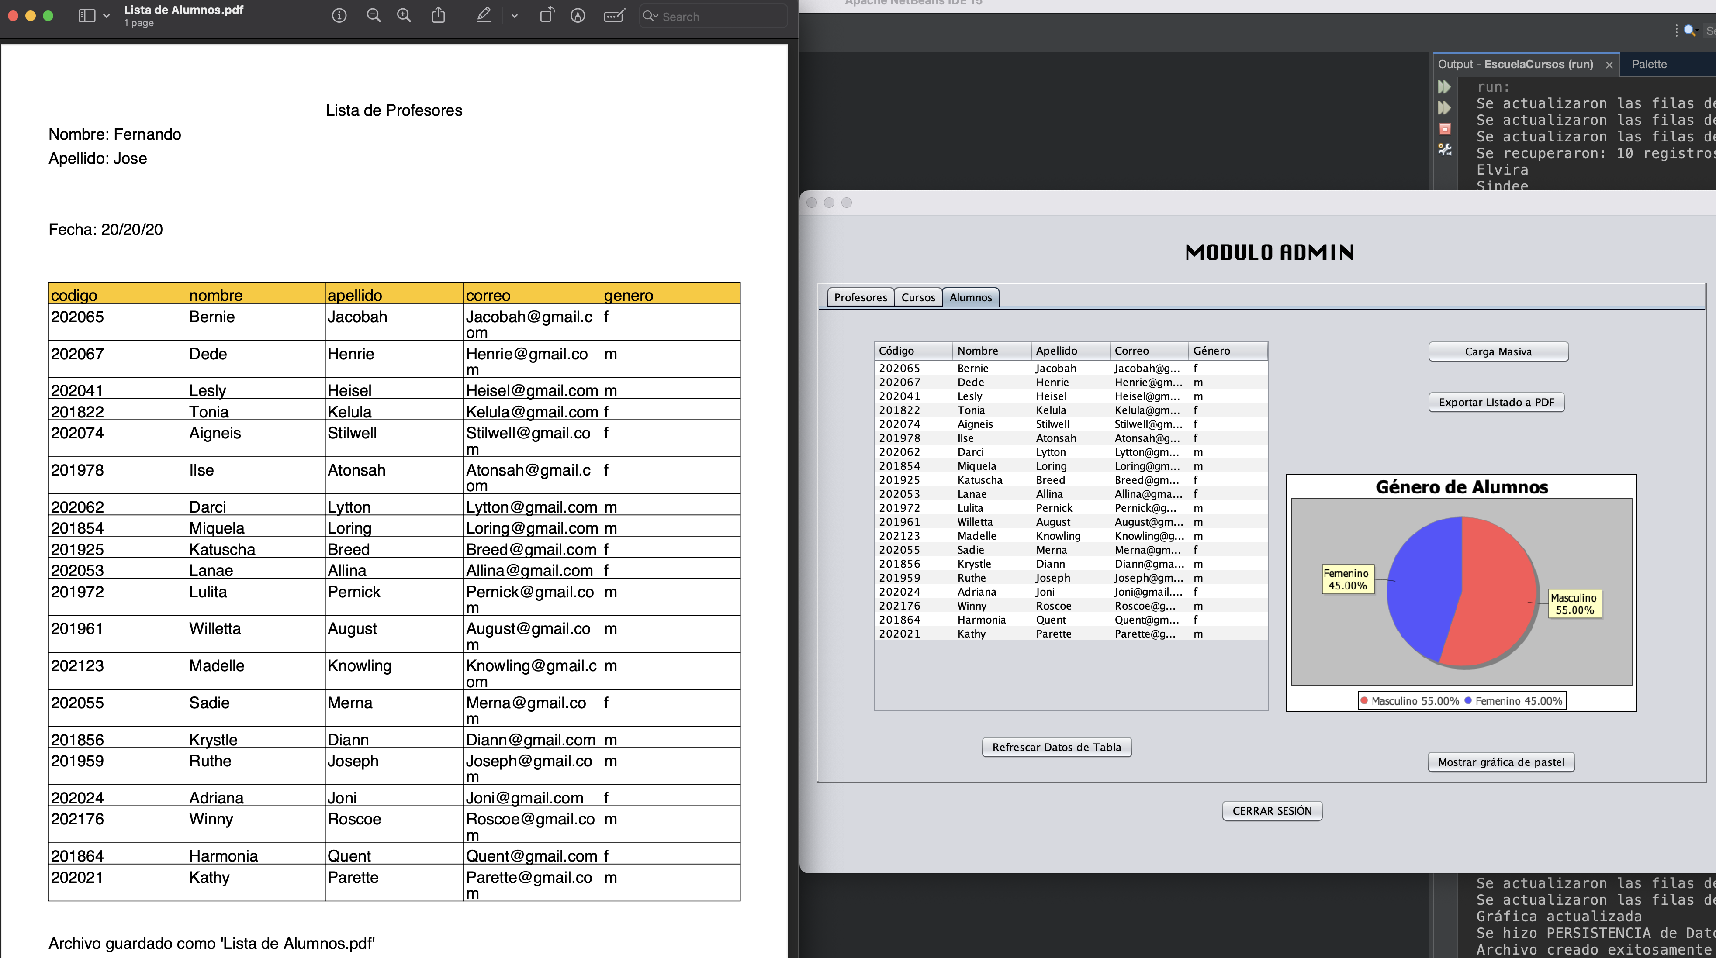Expand the markup tools chevron menu
The width and height of the screenshot is (1716, 958).
(x=514, y=16)
